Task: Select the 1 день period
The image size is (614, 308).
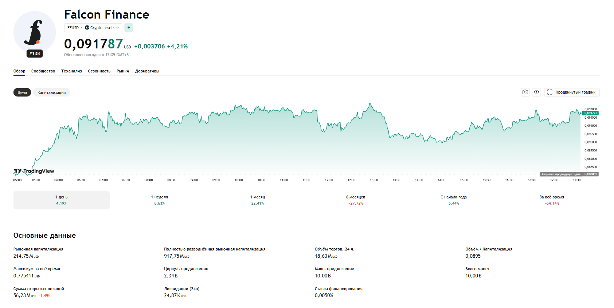Action: pos(62,200)
